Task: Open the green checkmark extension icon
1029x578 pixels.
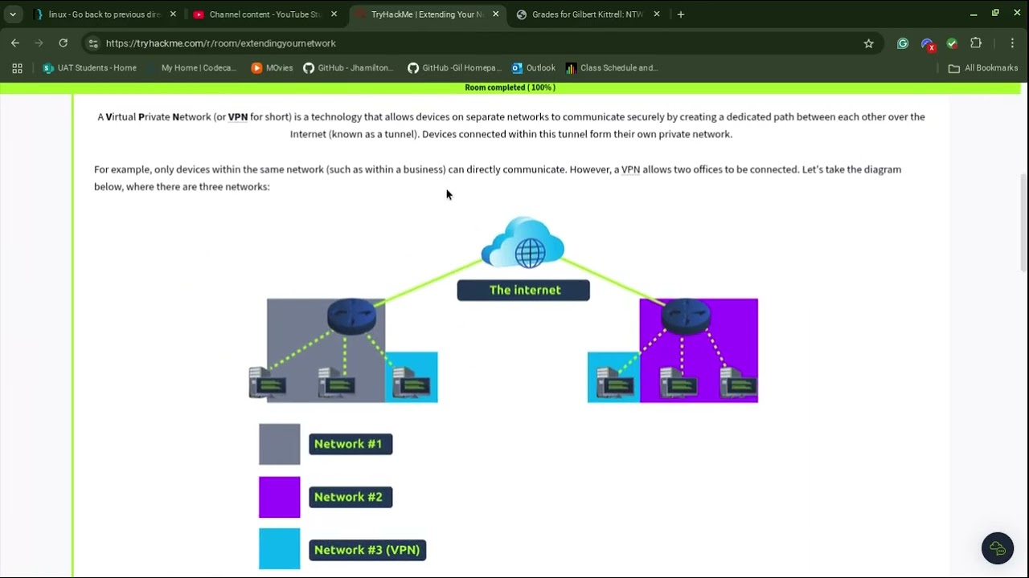Action: (952, 43)
